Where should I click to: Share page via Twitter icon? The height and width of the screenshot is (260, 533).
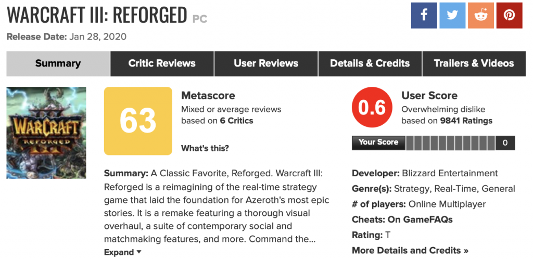[452, 15]
